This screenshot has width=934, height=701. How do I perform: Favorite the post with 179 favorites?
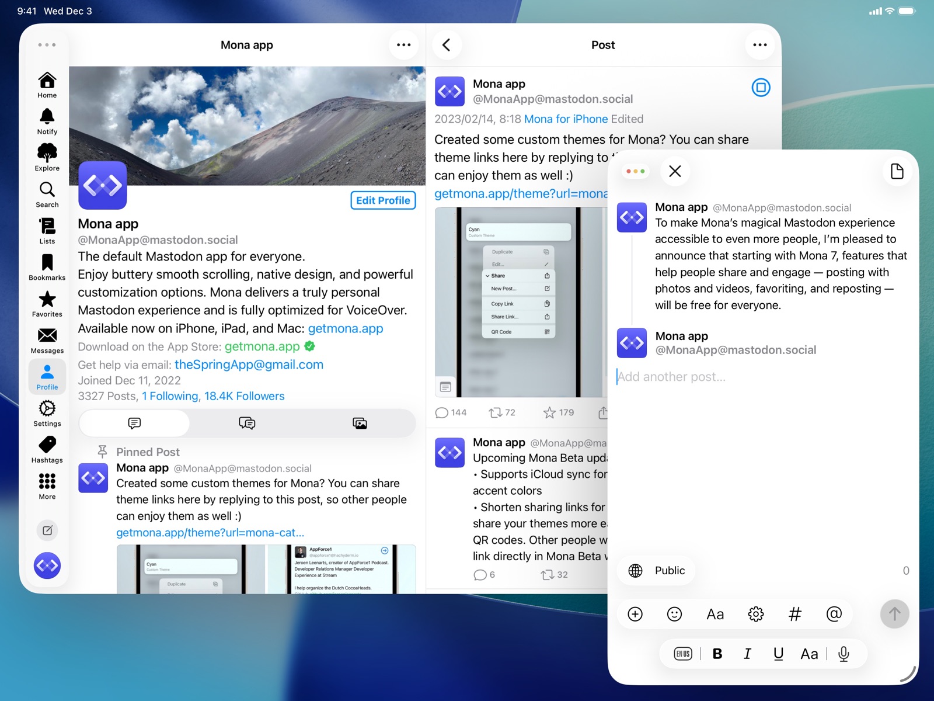click(559, 412)
